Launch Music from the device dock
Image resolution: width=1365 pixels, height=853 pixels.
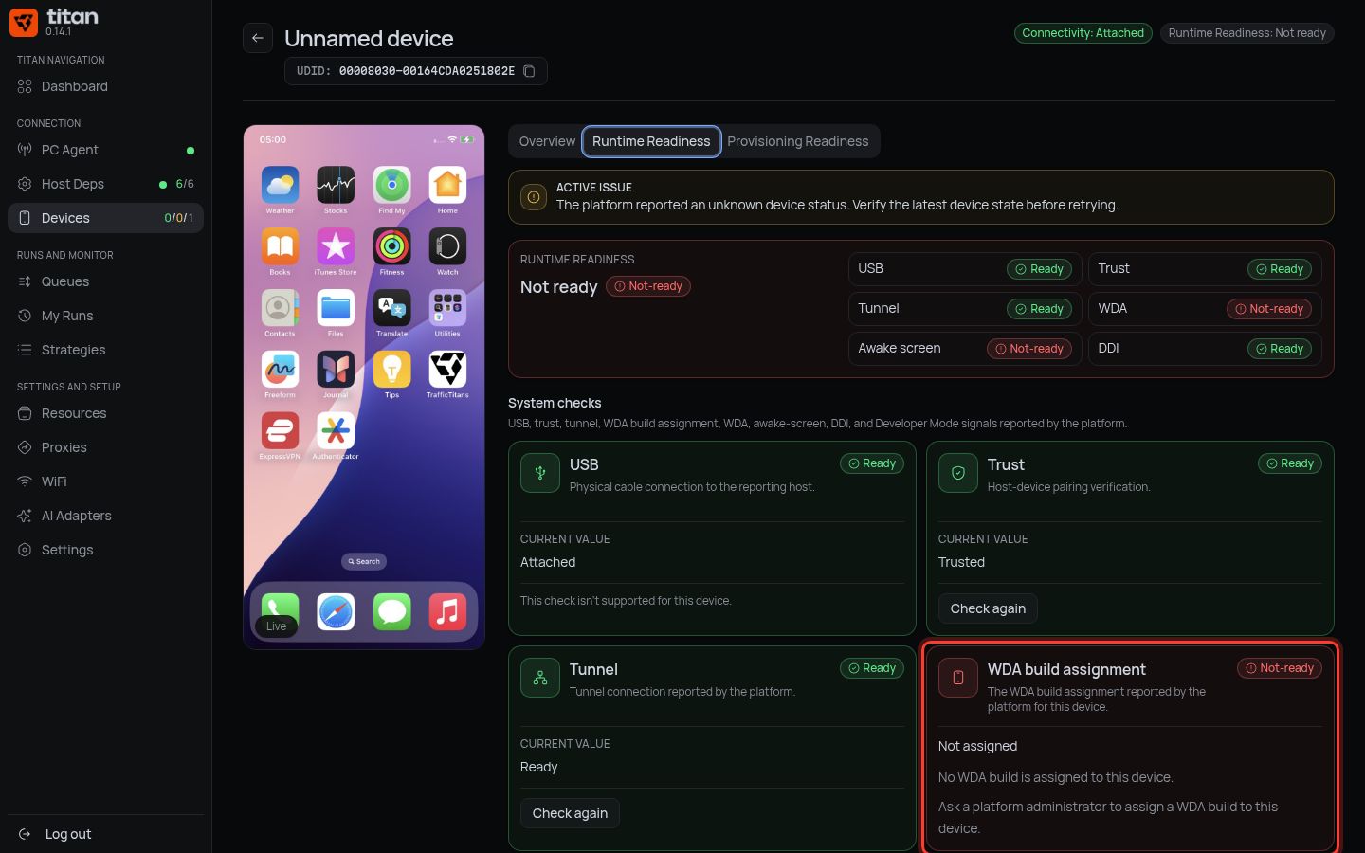tap(447, 611)
